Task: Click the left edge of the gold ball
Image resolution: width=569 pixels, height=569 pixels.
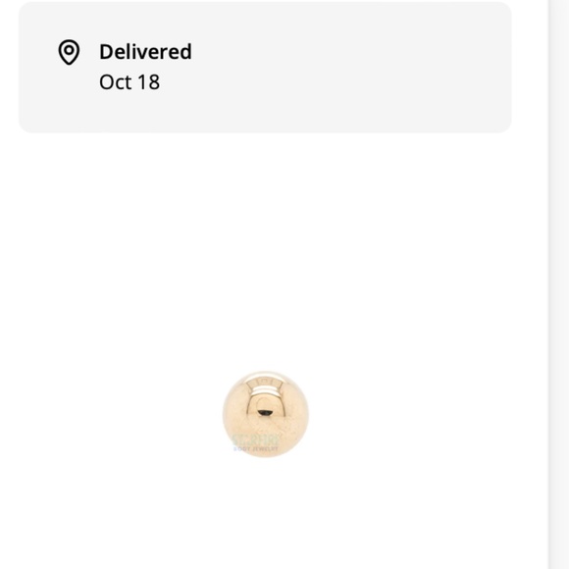Action: [x=226, y=414]
